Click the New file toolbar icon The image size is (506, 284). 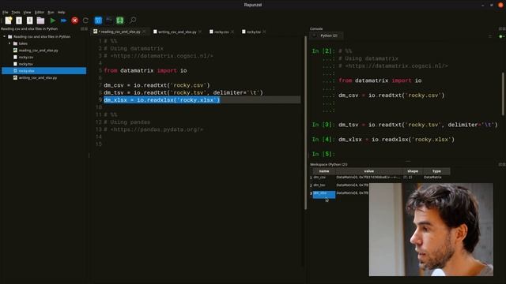[9, 21]
